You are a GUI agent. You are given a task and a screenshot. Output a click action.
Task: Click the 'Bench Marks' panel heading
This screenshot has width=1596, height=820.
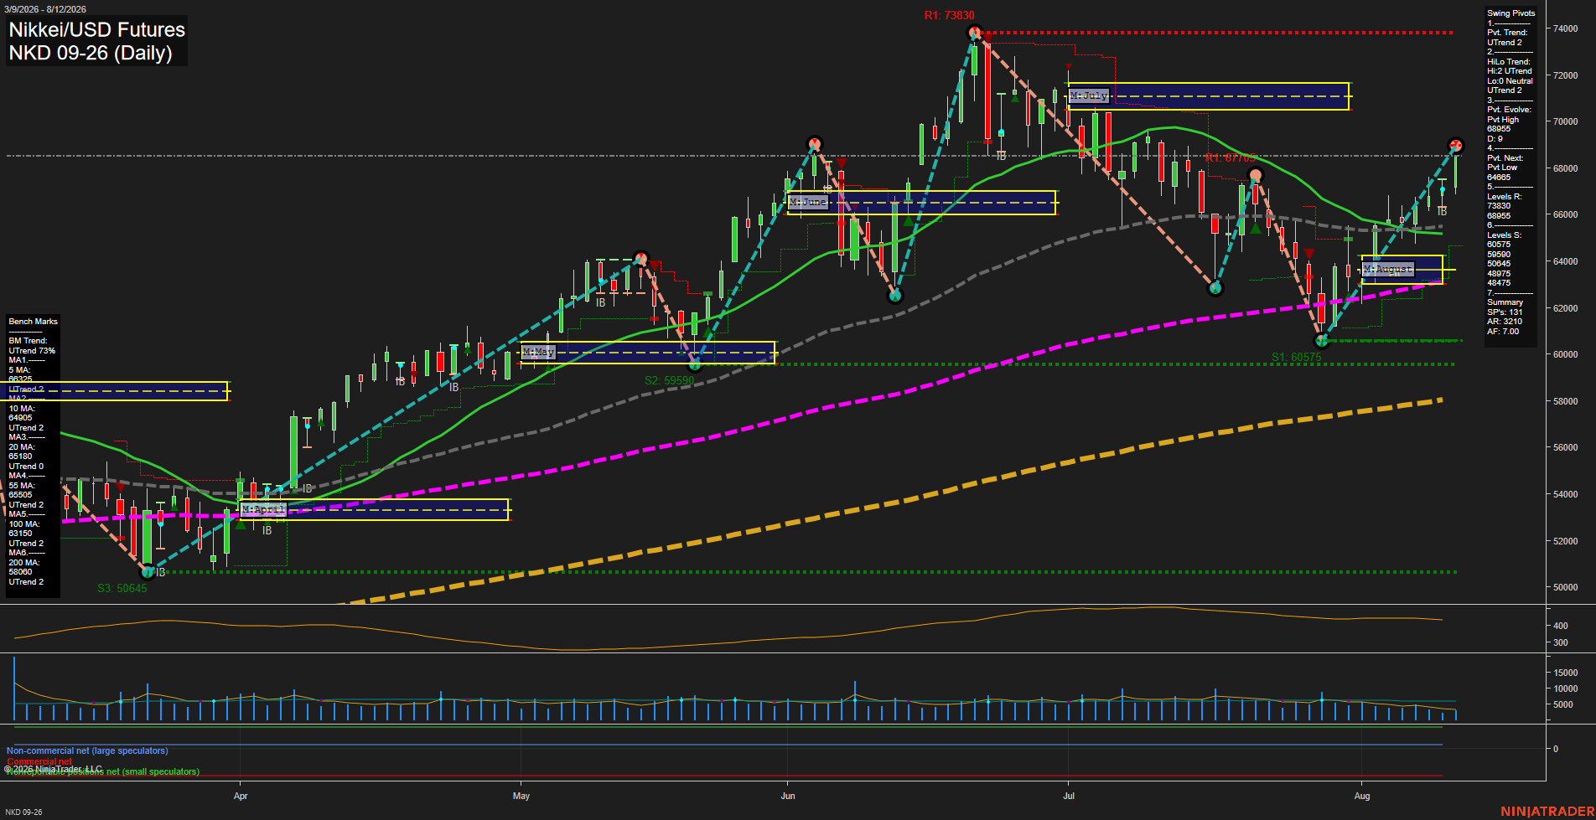(34, 322)
